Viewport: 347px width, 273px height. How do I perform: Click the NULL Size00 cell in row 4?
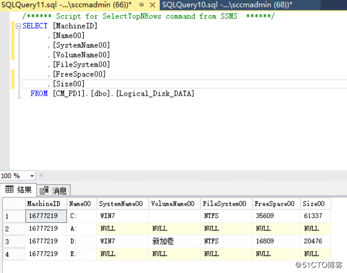tap(316, 254)
